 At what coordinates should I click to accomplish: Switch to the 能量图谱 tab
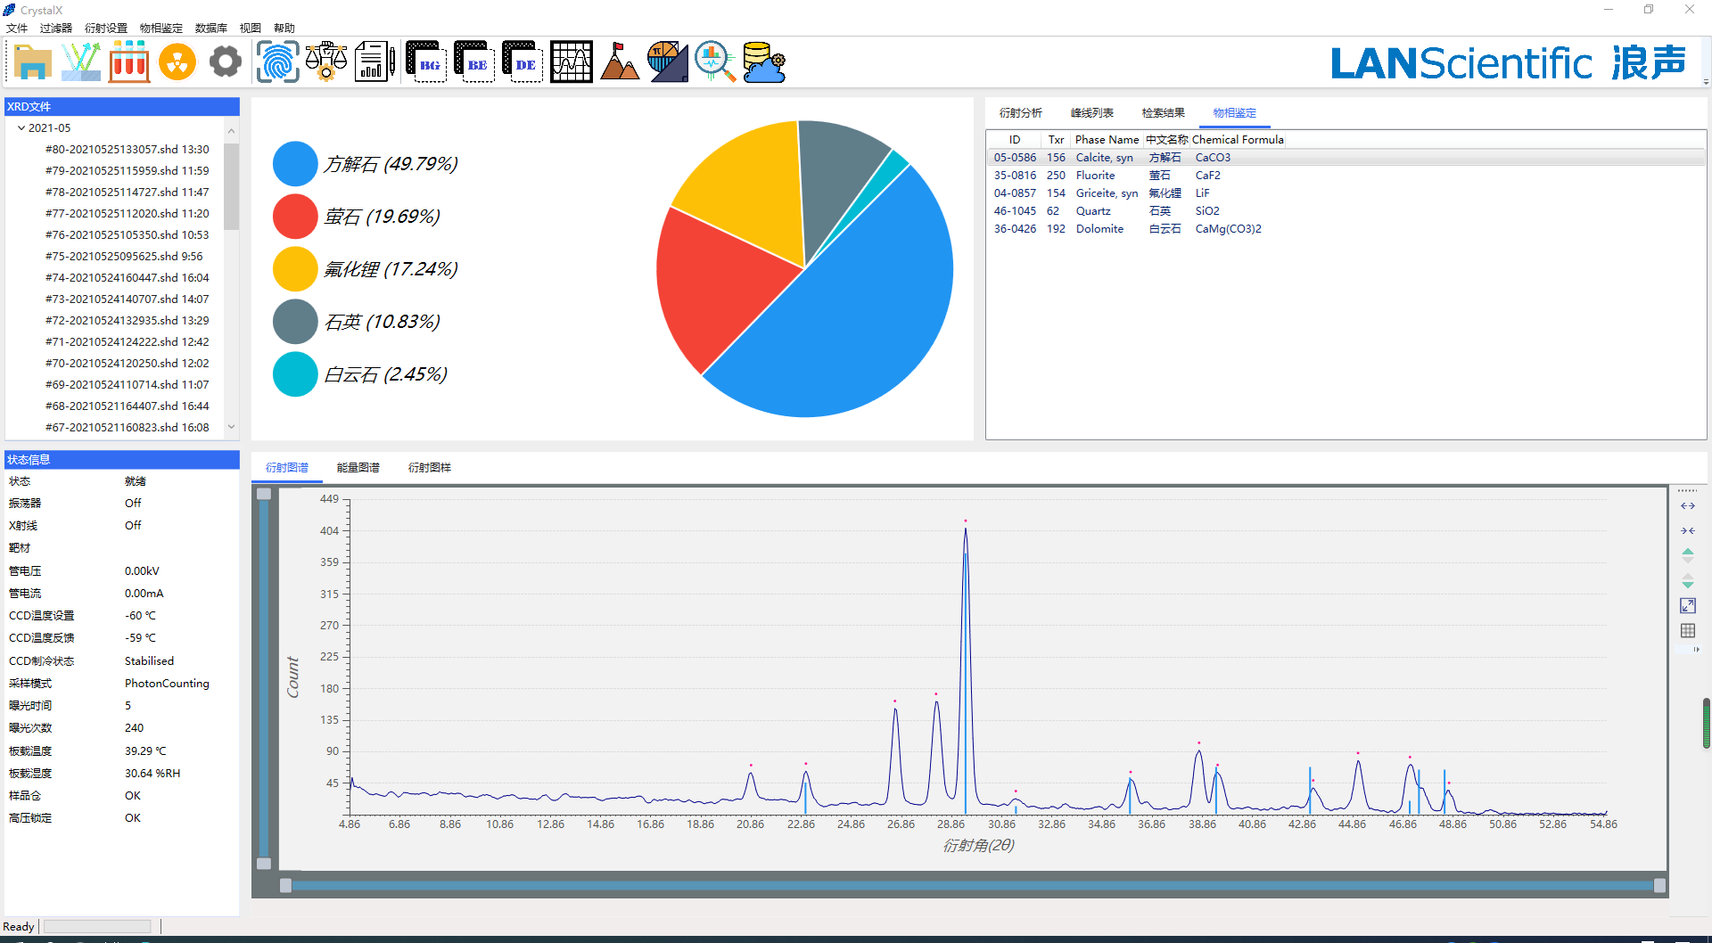click(358, 468)
